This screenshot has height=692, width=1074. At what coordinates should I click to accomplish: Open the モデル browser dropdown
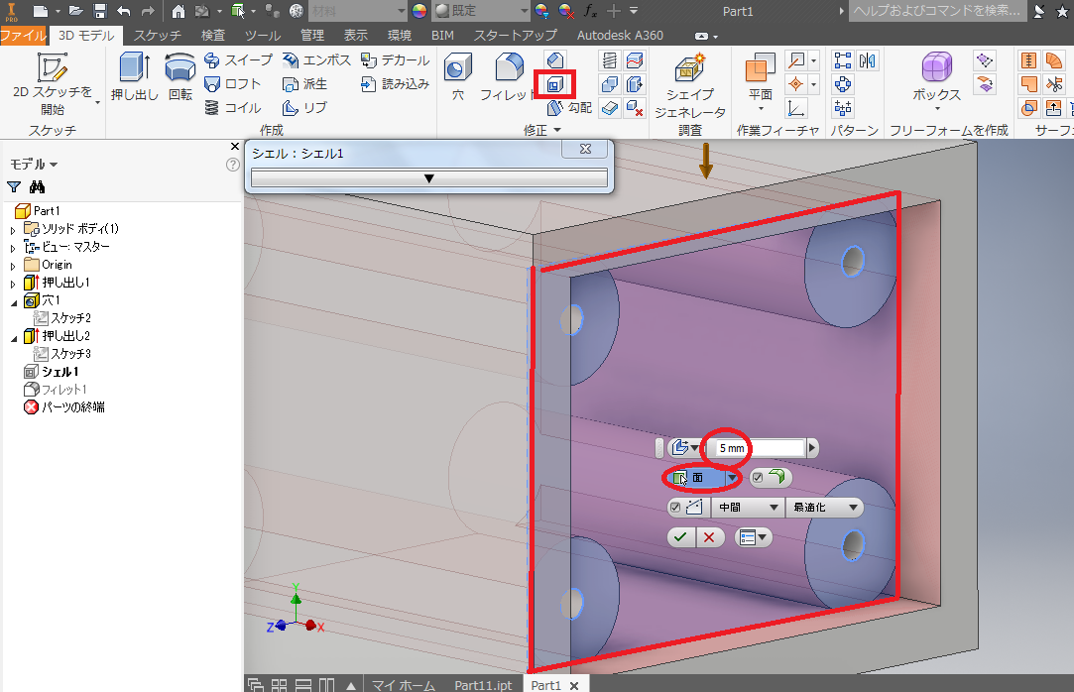(x=34, y=165)
